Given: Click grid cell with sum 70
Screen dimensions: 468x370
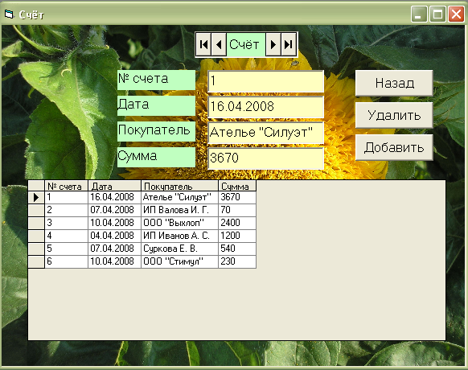Looking at the screenshot, I should (x=237, y=210).
